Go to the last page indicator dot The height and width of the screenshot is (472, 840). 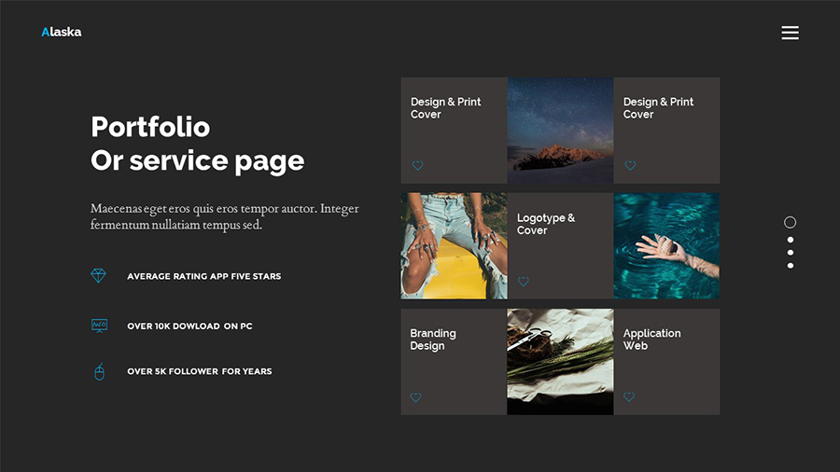[791, 266]
